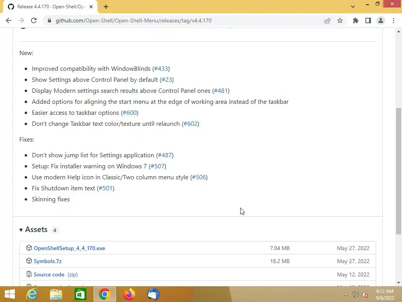The width and height of the screenshot is (402, 302).
Task: Open Chrome's three-dot menu
Action: 393,20
